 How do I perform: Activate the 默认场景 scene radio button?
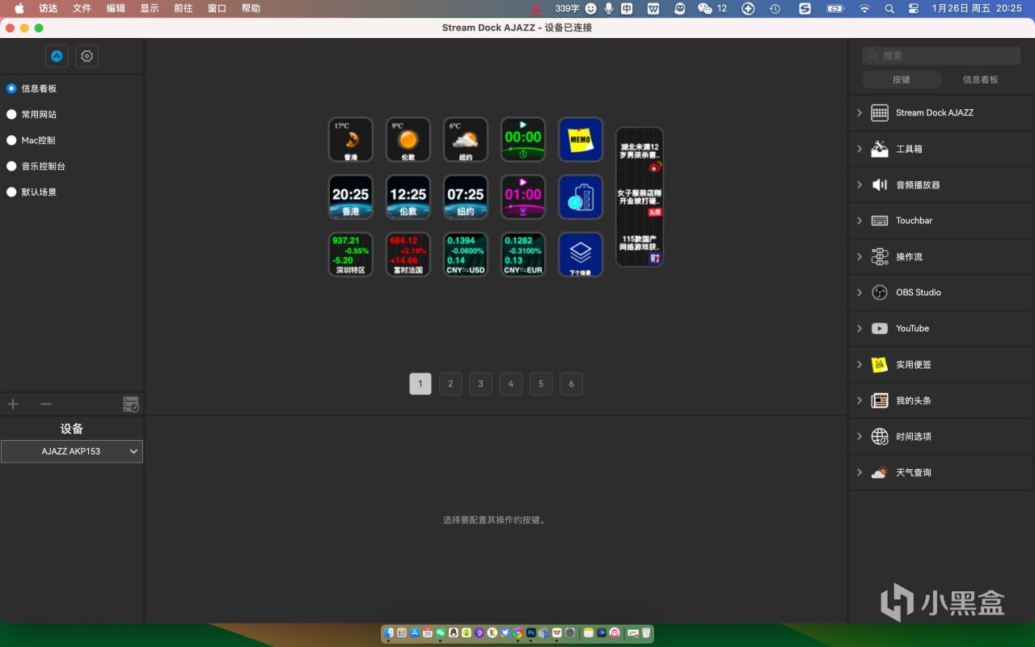point(11,192)
